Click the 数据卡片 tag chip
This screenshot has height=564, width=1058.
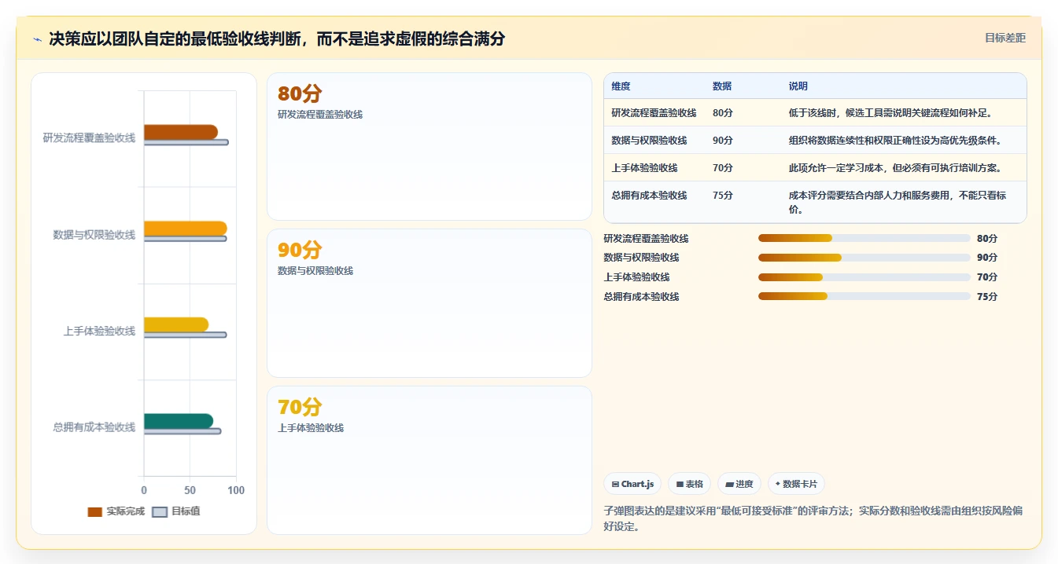tap(796, 484)
